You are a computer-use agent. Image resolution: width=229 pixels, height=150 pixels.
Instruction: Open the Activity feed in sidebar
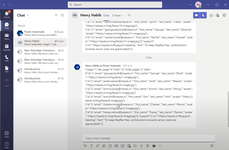(7, 14)
